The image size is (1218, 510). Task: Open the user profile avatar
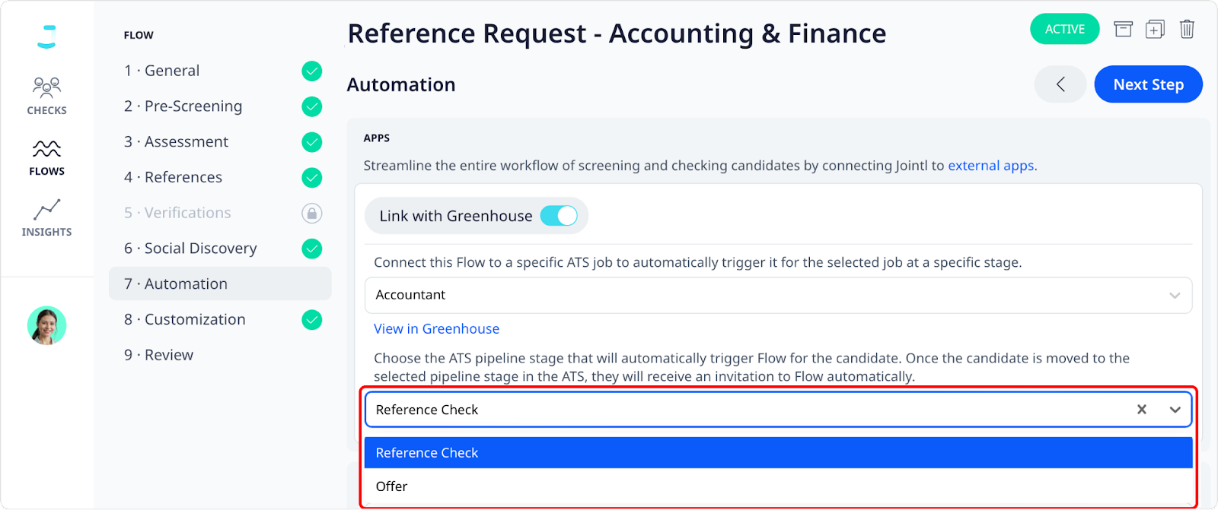point(46,326)
